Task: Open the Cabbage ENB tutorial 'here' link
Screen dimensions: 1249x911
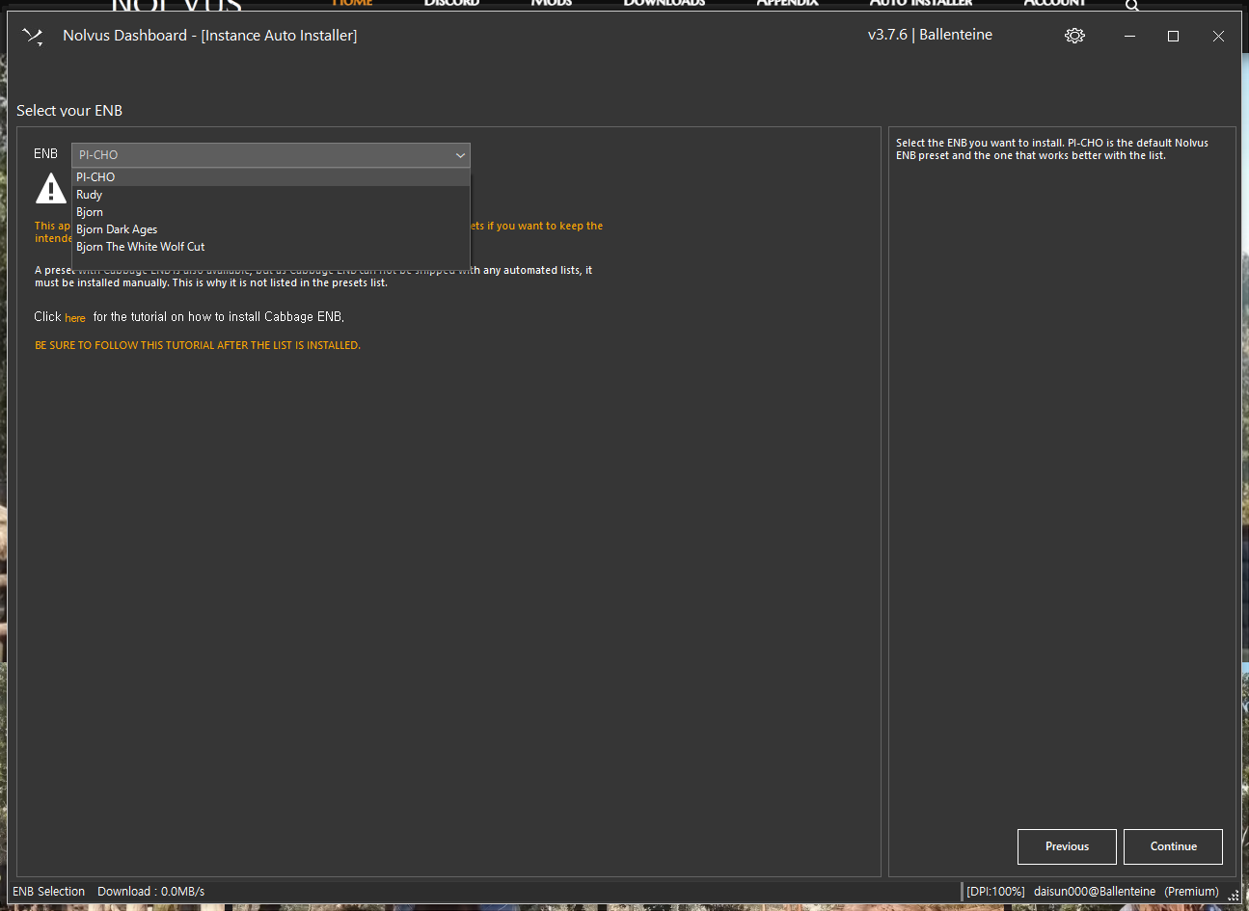Action: pos(75,318)
